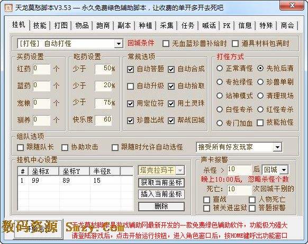
Task: Open the 回城 action dropdown
Action: 284,170
